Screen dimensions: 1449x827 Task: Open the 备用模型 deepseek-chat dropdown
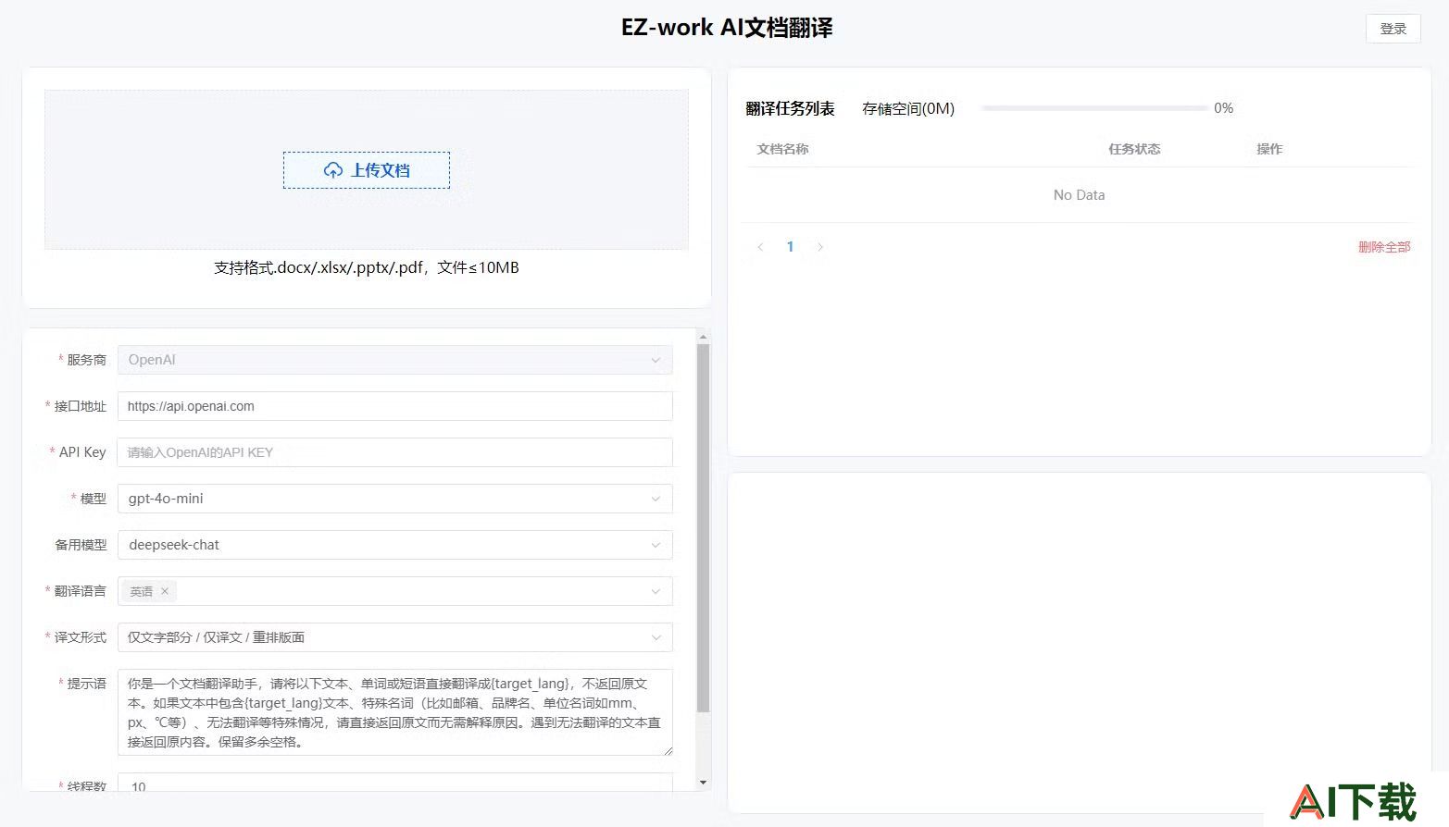pos(394,545)
